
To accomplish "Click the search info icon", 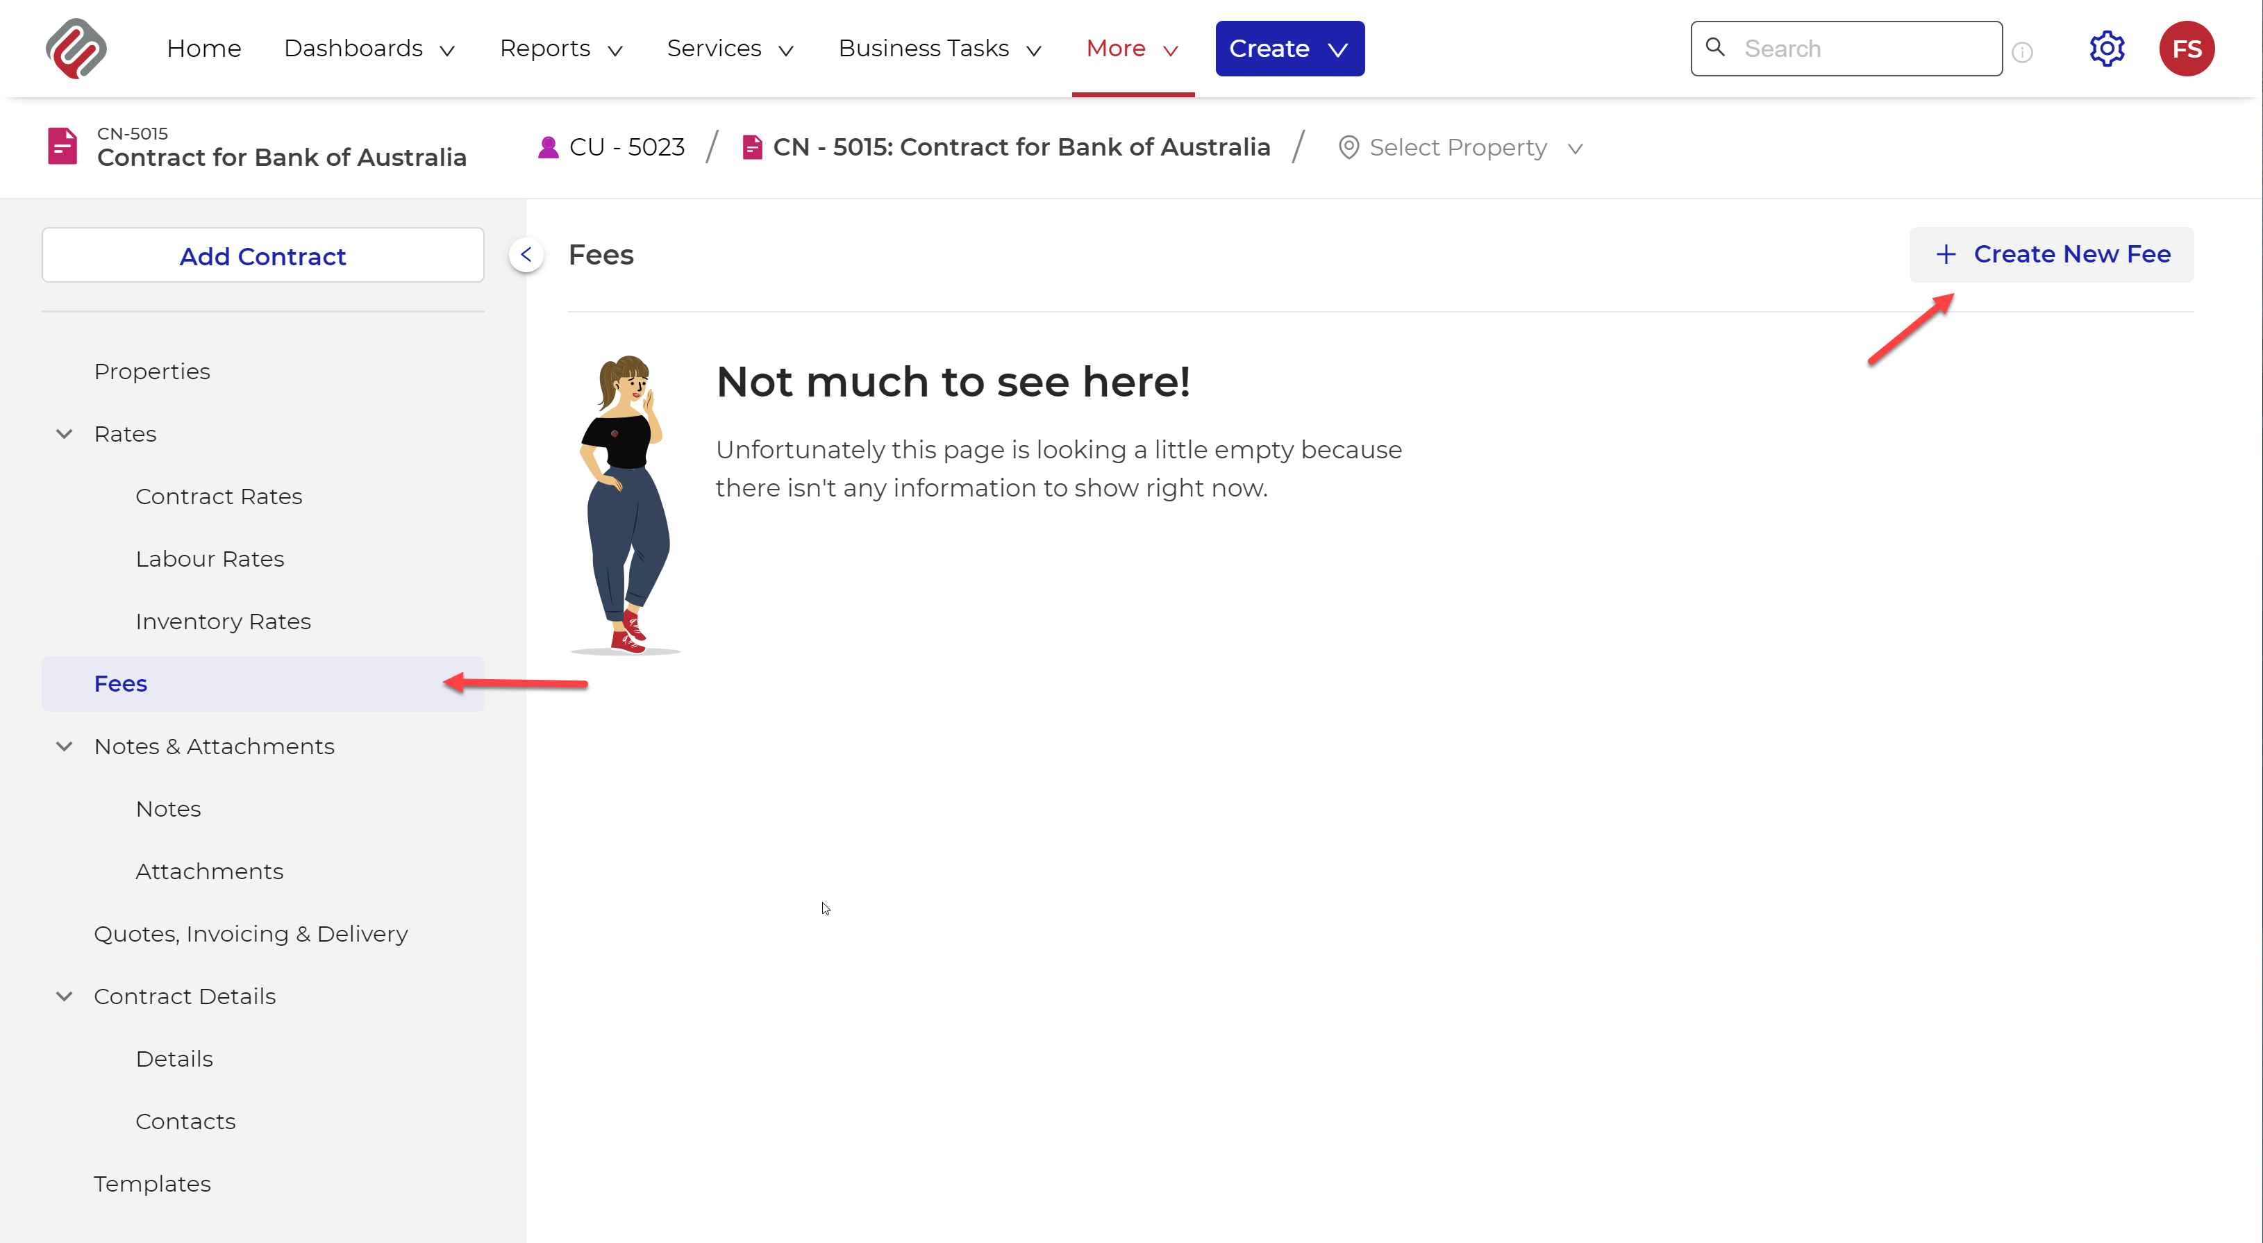I will point(2022,53).
